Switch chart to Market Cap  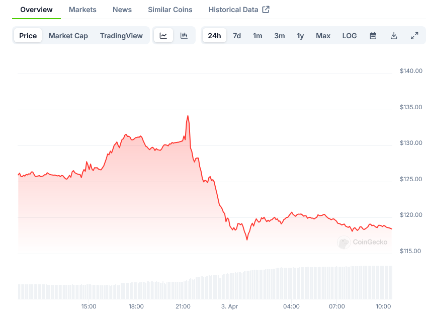[68, 36]
